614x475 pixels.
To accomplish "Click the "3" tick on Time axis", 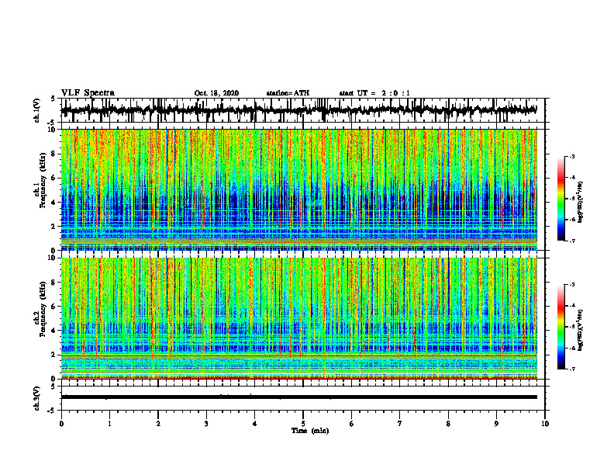I will [x=206, y=424].
